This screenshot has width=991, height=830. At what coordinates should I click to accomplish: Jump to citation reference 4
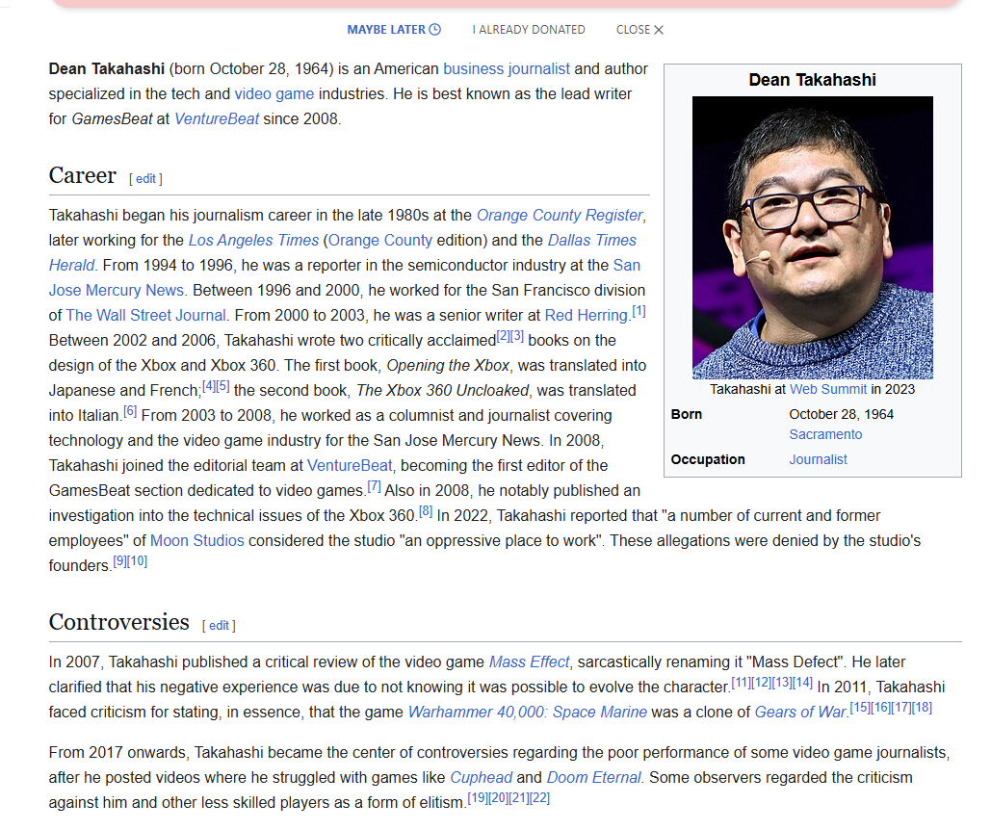coord(209,386)
